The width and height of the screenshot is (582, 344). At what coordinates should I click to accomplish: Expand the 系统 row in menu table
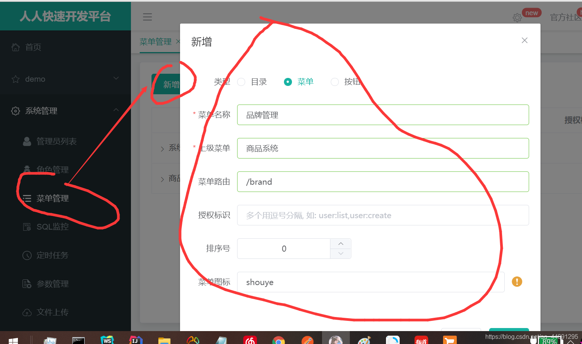pos(162,149)
